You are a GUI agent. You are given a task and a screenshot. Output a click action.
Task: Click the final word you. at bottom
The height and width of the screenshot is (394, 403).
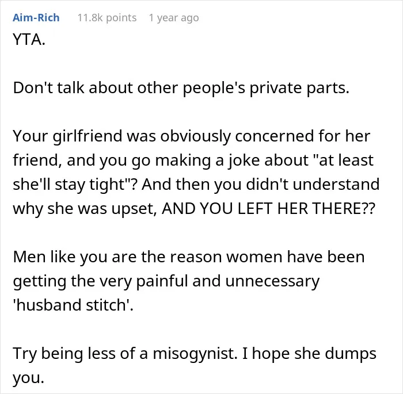29,378
